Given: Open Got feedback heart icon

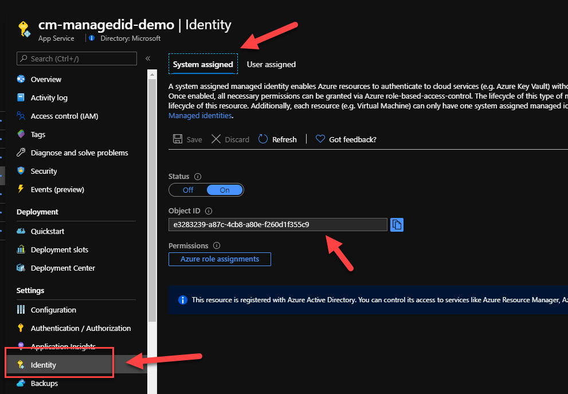Looking at the screenshot, I should click(x=320, y=139).
